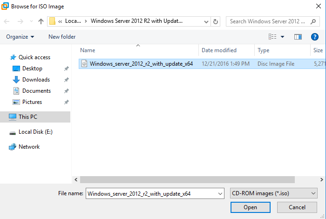Screen dimensions: 326x219
Task: Click the search magnifier icon
Action: click(x=313, y=21)
